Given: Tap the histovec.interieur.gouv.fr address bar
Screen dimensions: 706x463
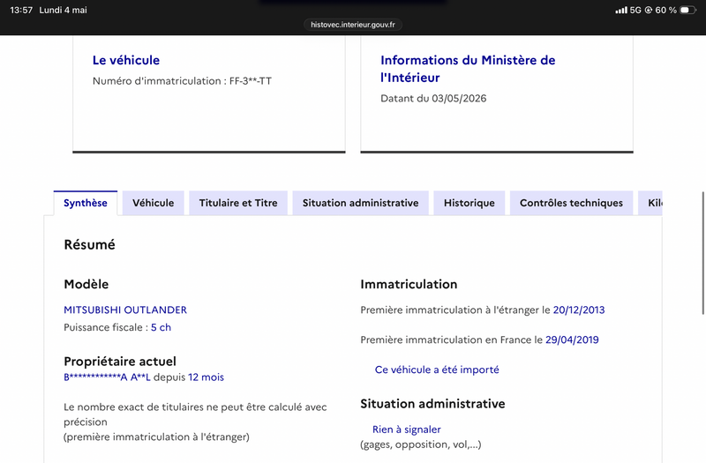Looking at the screenshot, I should [x=353, y=25].
